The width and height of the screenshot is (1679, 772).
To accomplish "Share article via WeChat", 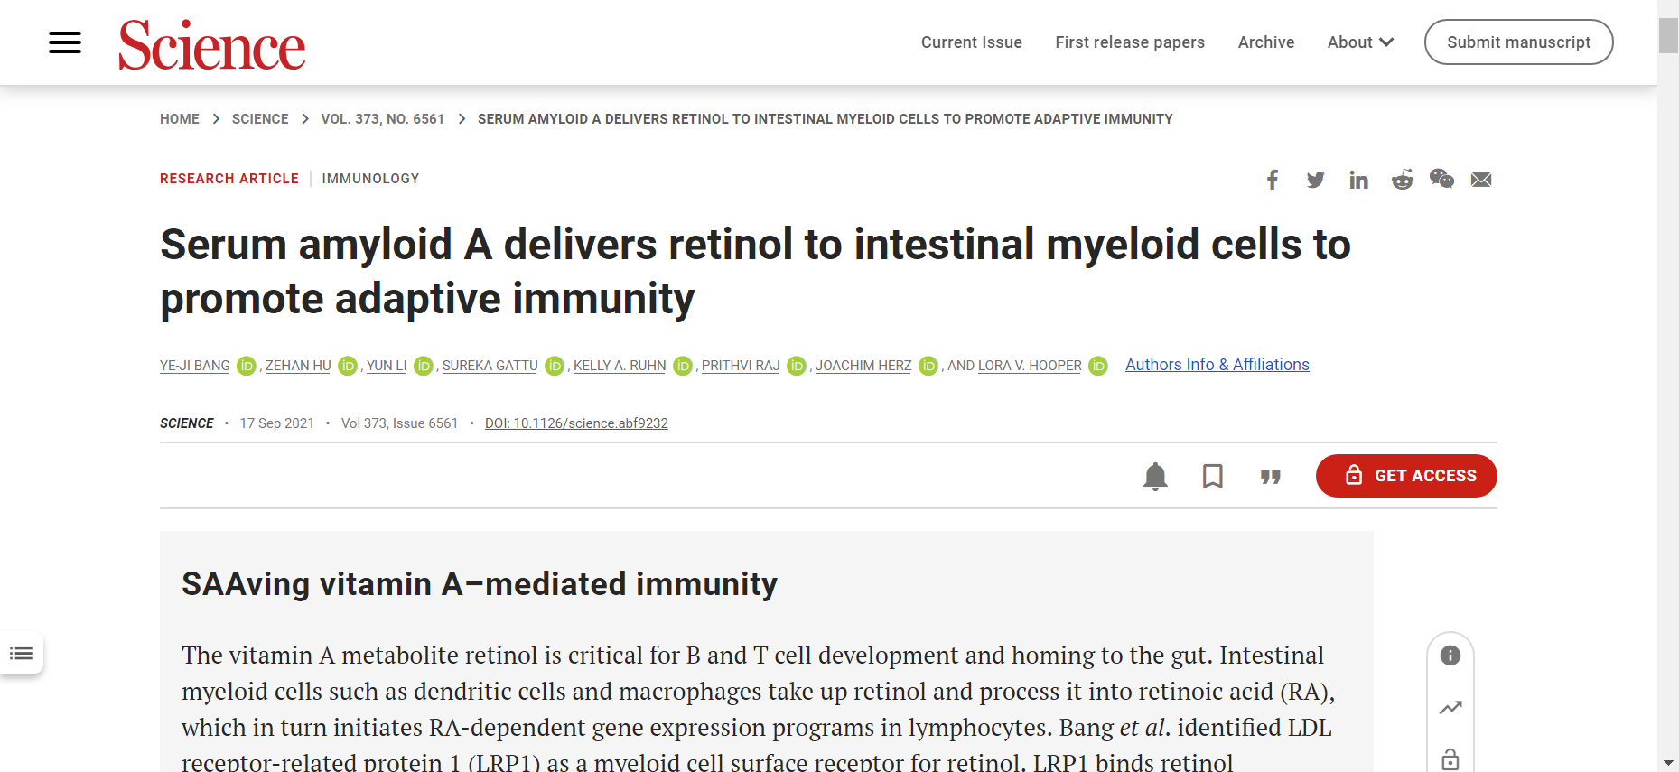I will (1441, 179).
